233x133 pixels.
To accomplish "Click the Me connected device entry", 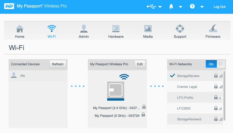I will (38, 76).
